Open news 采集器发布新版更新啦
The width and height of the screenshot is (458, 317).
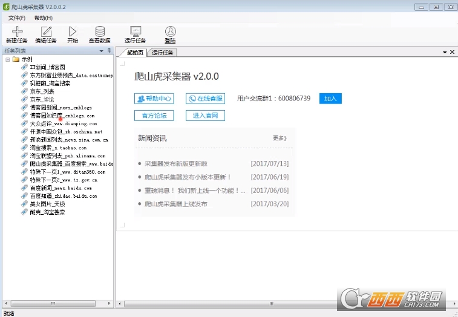coord(176,163)
